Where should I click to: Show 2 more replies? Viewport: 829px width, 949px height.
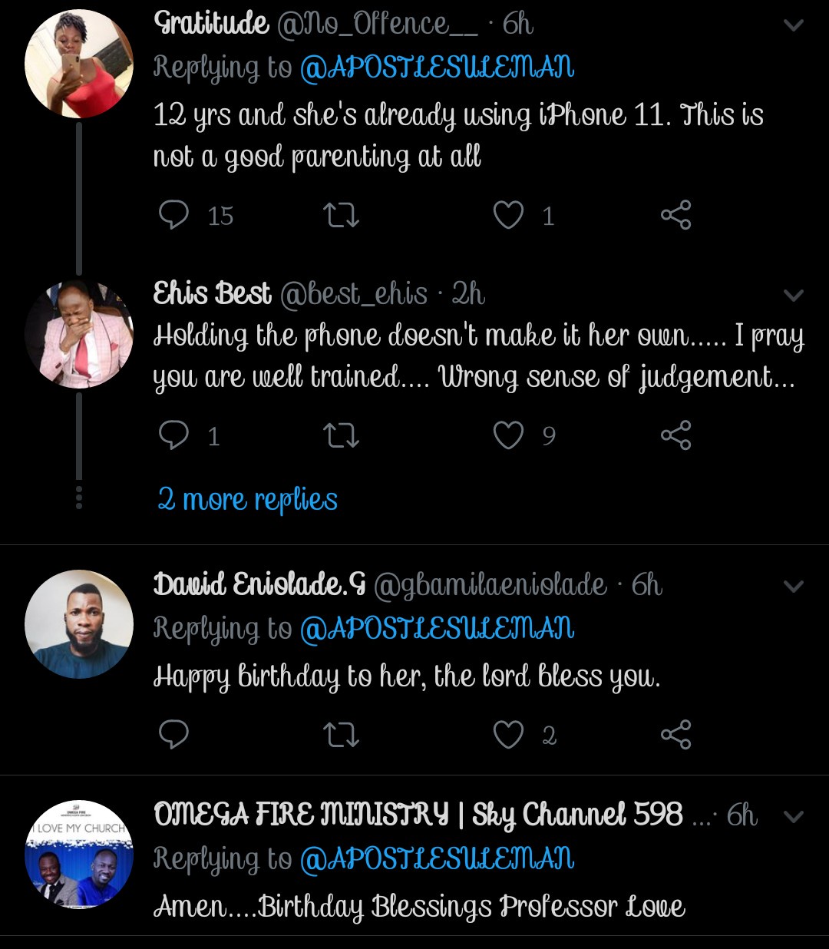[247, 500]
